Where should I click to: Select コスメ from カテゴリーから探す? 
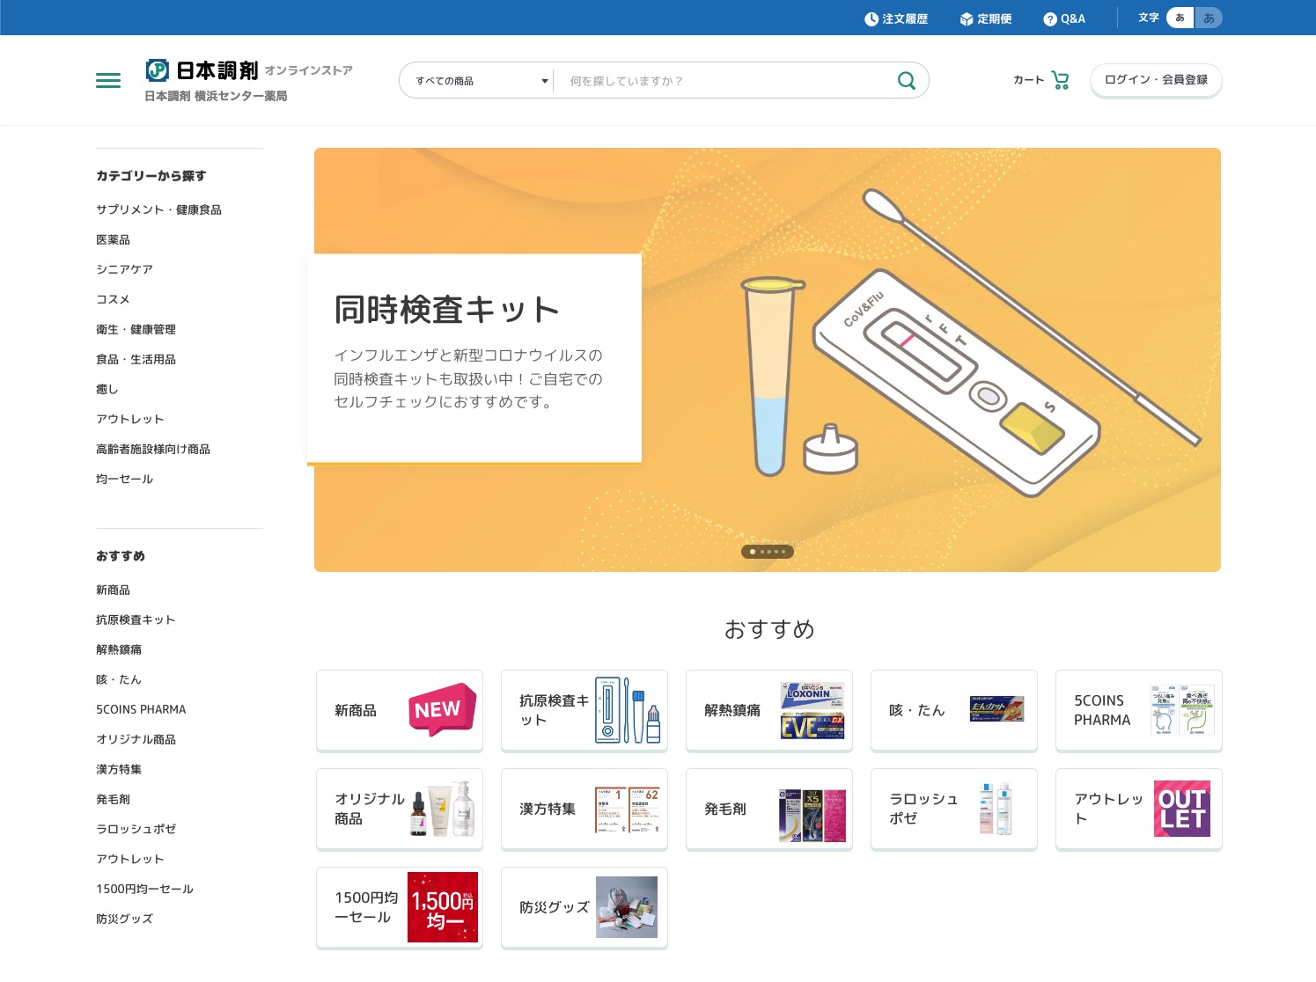click(113, 299)
